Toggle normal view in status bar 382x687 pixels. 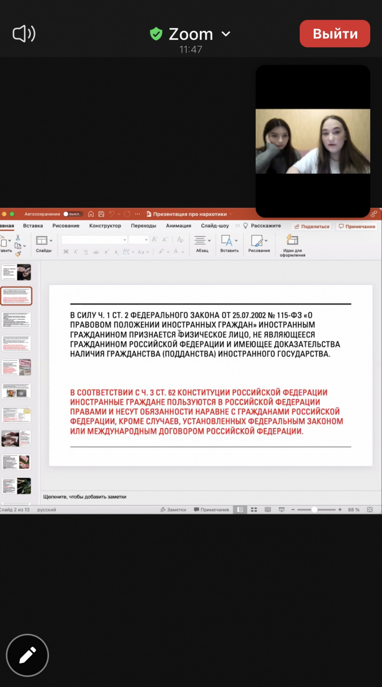(240, 509)
